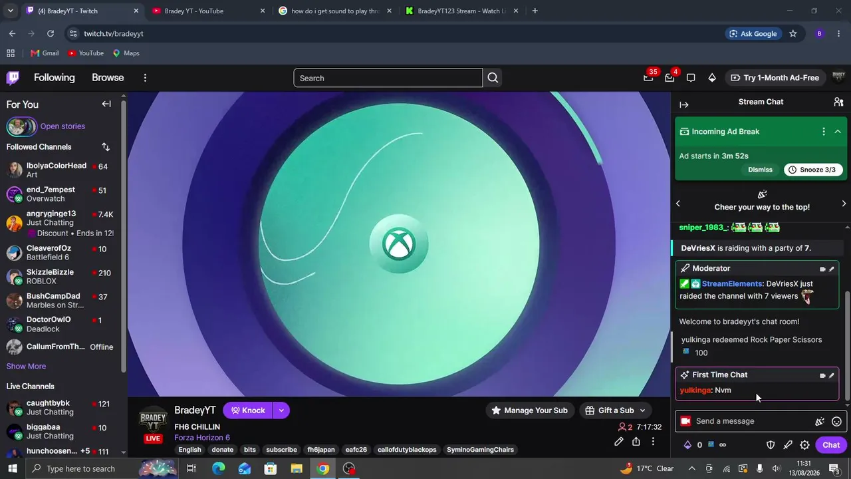The width and height of the screenshot is (851, 479).
Task: Open notifications inbox with 4 badge
Action: (x=669, y=78)
